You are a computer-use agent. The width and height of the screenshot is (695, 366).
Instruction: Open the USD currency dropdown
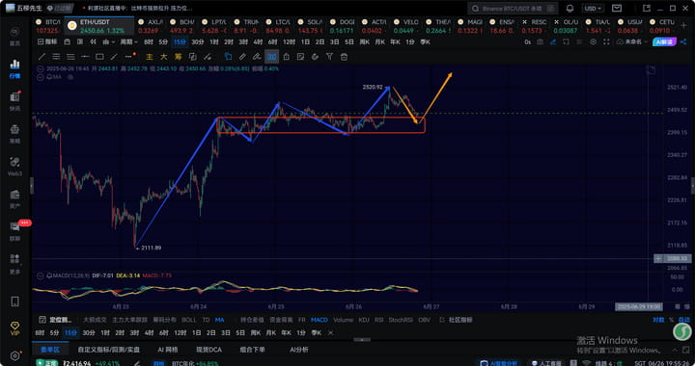(x=593, y=9)
